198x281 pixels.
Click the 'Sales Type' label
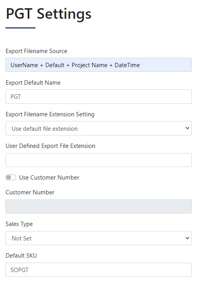19,224
